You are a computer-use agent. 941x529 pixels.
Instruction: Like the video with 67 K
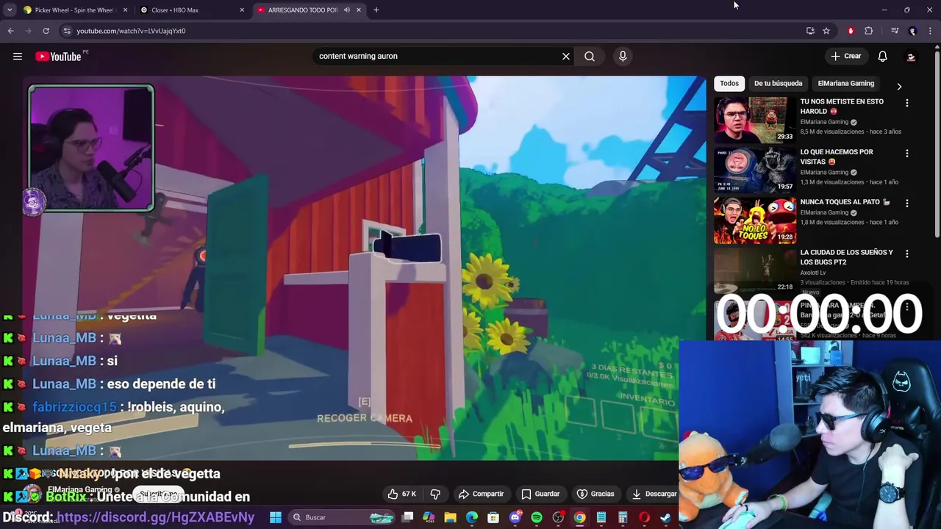(401, 494)
